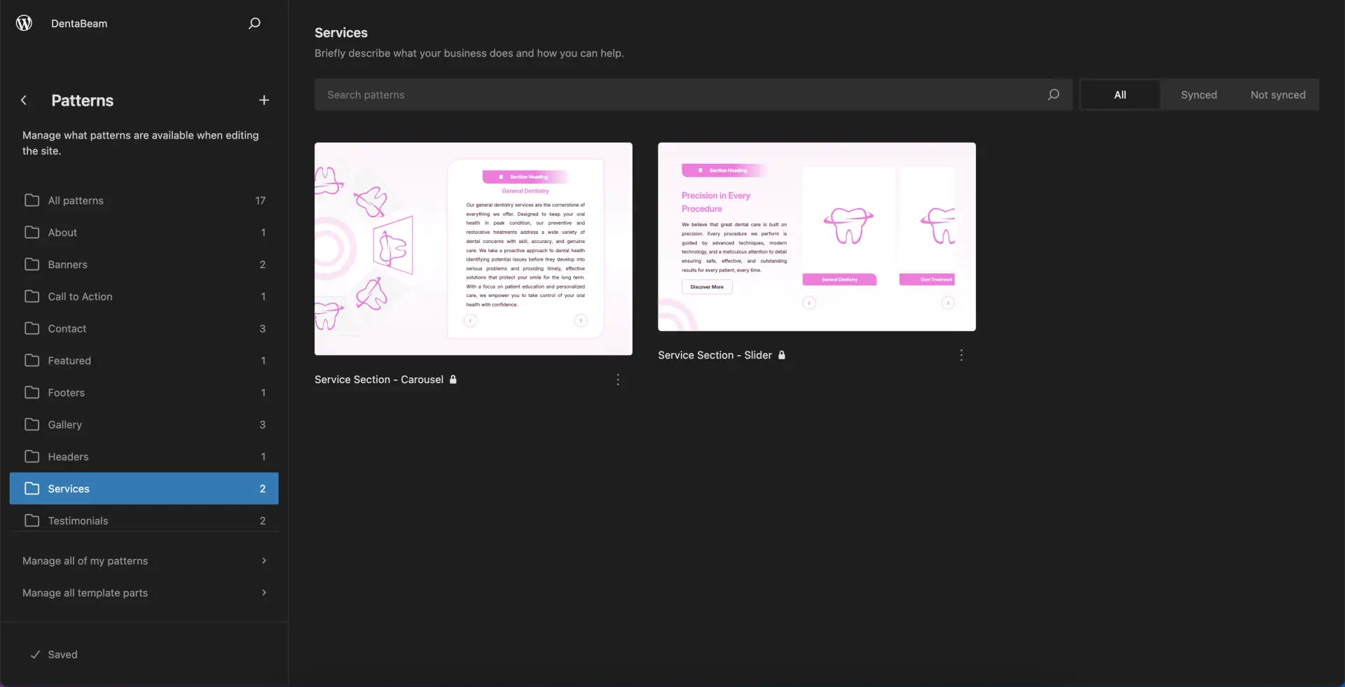Open actions menu for Service Section - Carousel
Screen dimensions: 1345x687
[618, 380]
